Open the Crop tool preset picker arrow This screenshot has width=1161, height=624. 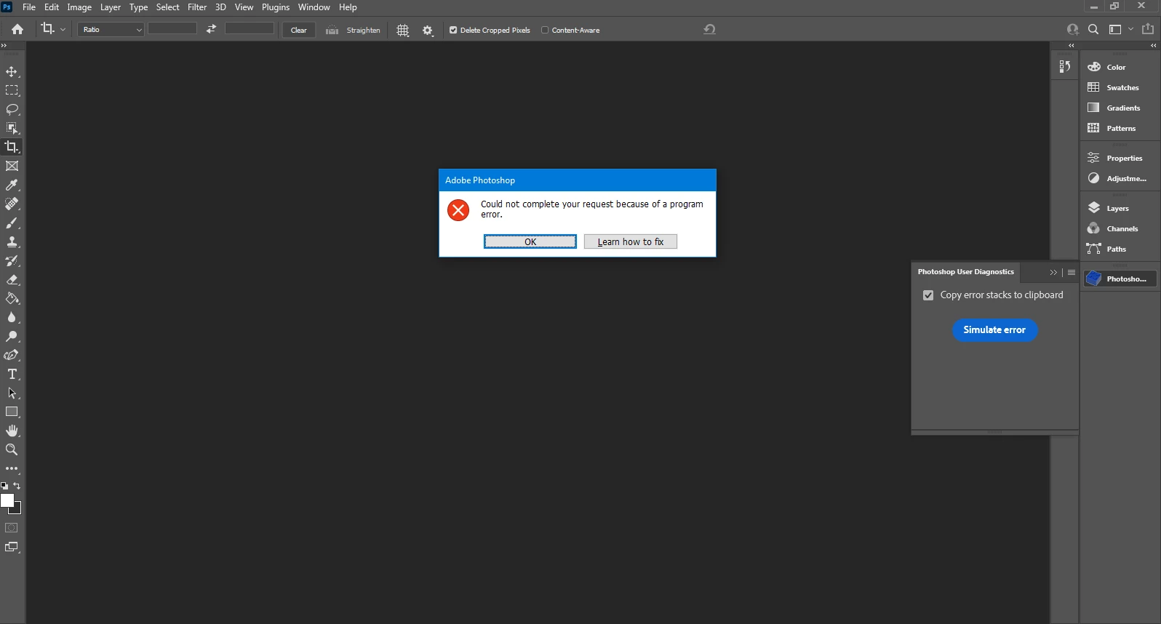63,29
